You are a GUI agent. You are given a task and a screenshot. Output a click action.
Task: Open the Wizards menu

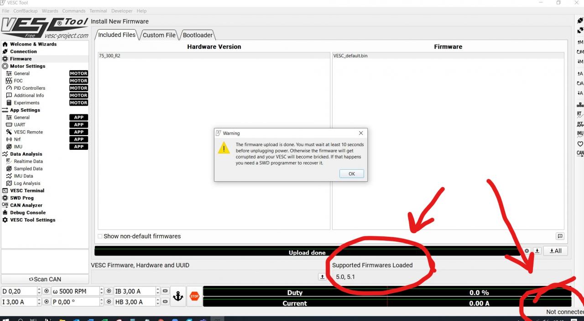click(x=50, y=11)
